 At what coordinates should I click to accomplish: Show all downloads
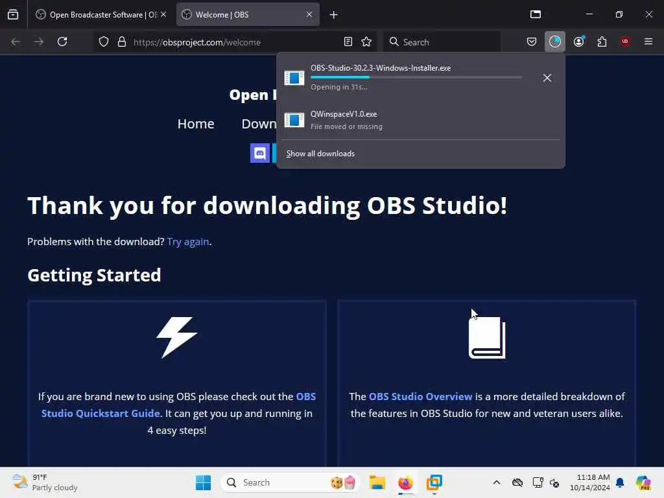point(320,154)
